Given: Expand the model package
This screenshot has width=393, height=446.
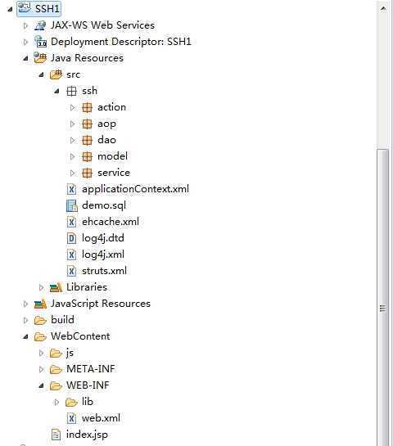Looking at the screenshot, I should (73, 156).
